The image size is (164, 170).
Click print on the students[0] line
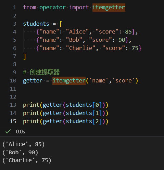31,105
